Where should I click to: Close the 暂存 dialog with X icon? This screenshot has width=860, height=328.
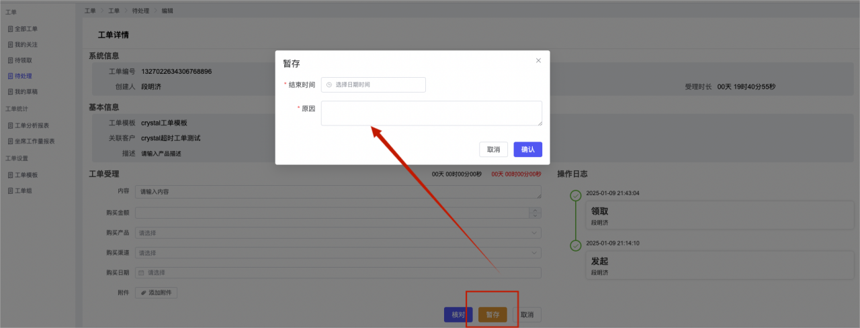tap(538, 60)
